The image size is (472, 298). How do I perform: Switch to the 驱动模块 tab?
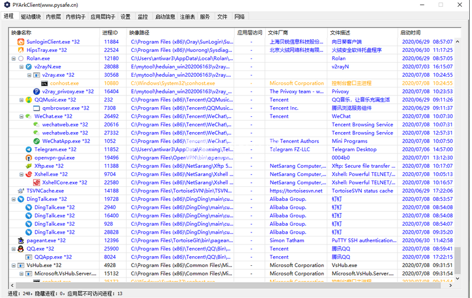pos(31,17)
